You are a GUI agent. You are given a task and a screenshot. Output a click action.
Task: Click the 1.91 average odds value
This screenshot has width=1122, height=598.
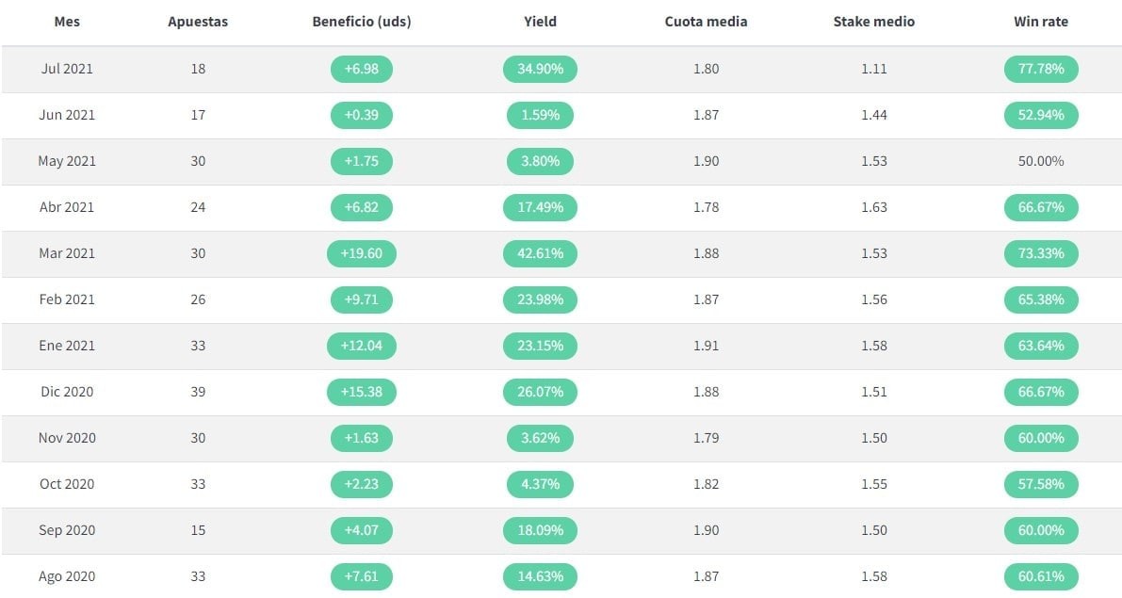point(706,346)
